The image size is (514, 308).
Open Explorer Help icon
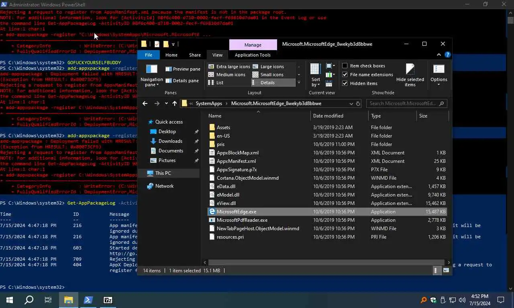tap(447, 55)
